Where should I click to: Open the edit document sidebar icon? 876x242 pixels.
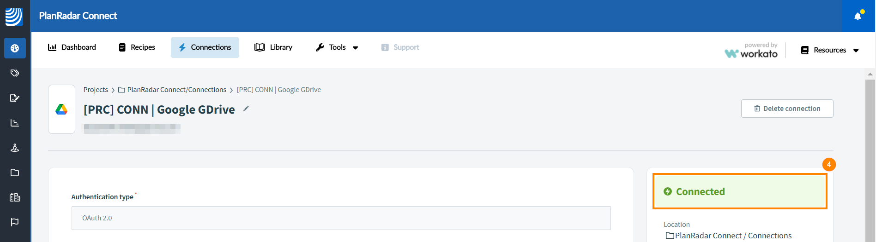pyautogui.click(x=15, y=98)
